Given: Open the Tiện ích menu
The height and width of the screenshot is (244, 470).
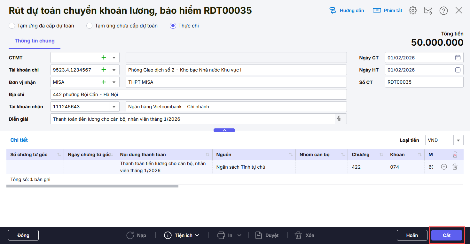Looking at the screenshot, I should pos(182,235).
